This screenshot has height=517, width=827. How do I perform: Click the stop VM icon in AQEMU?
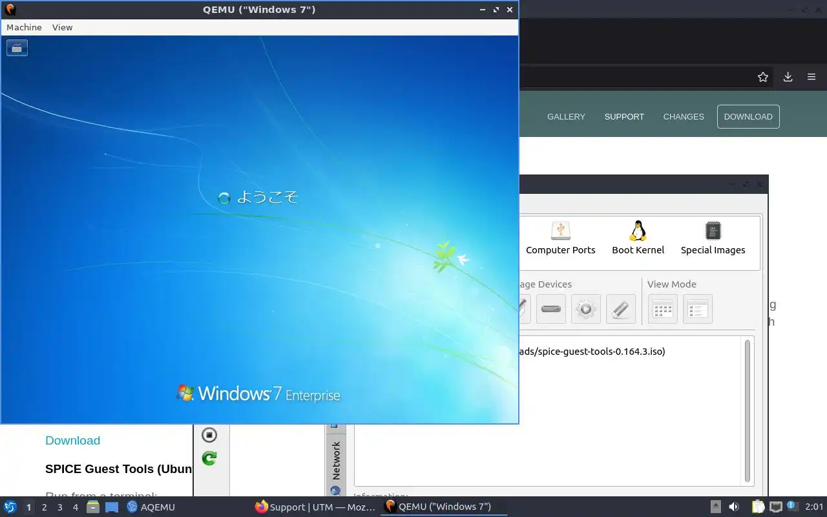point(209,435)
